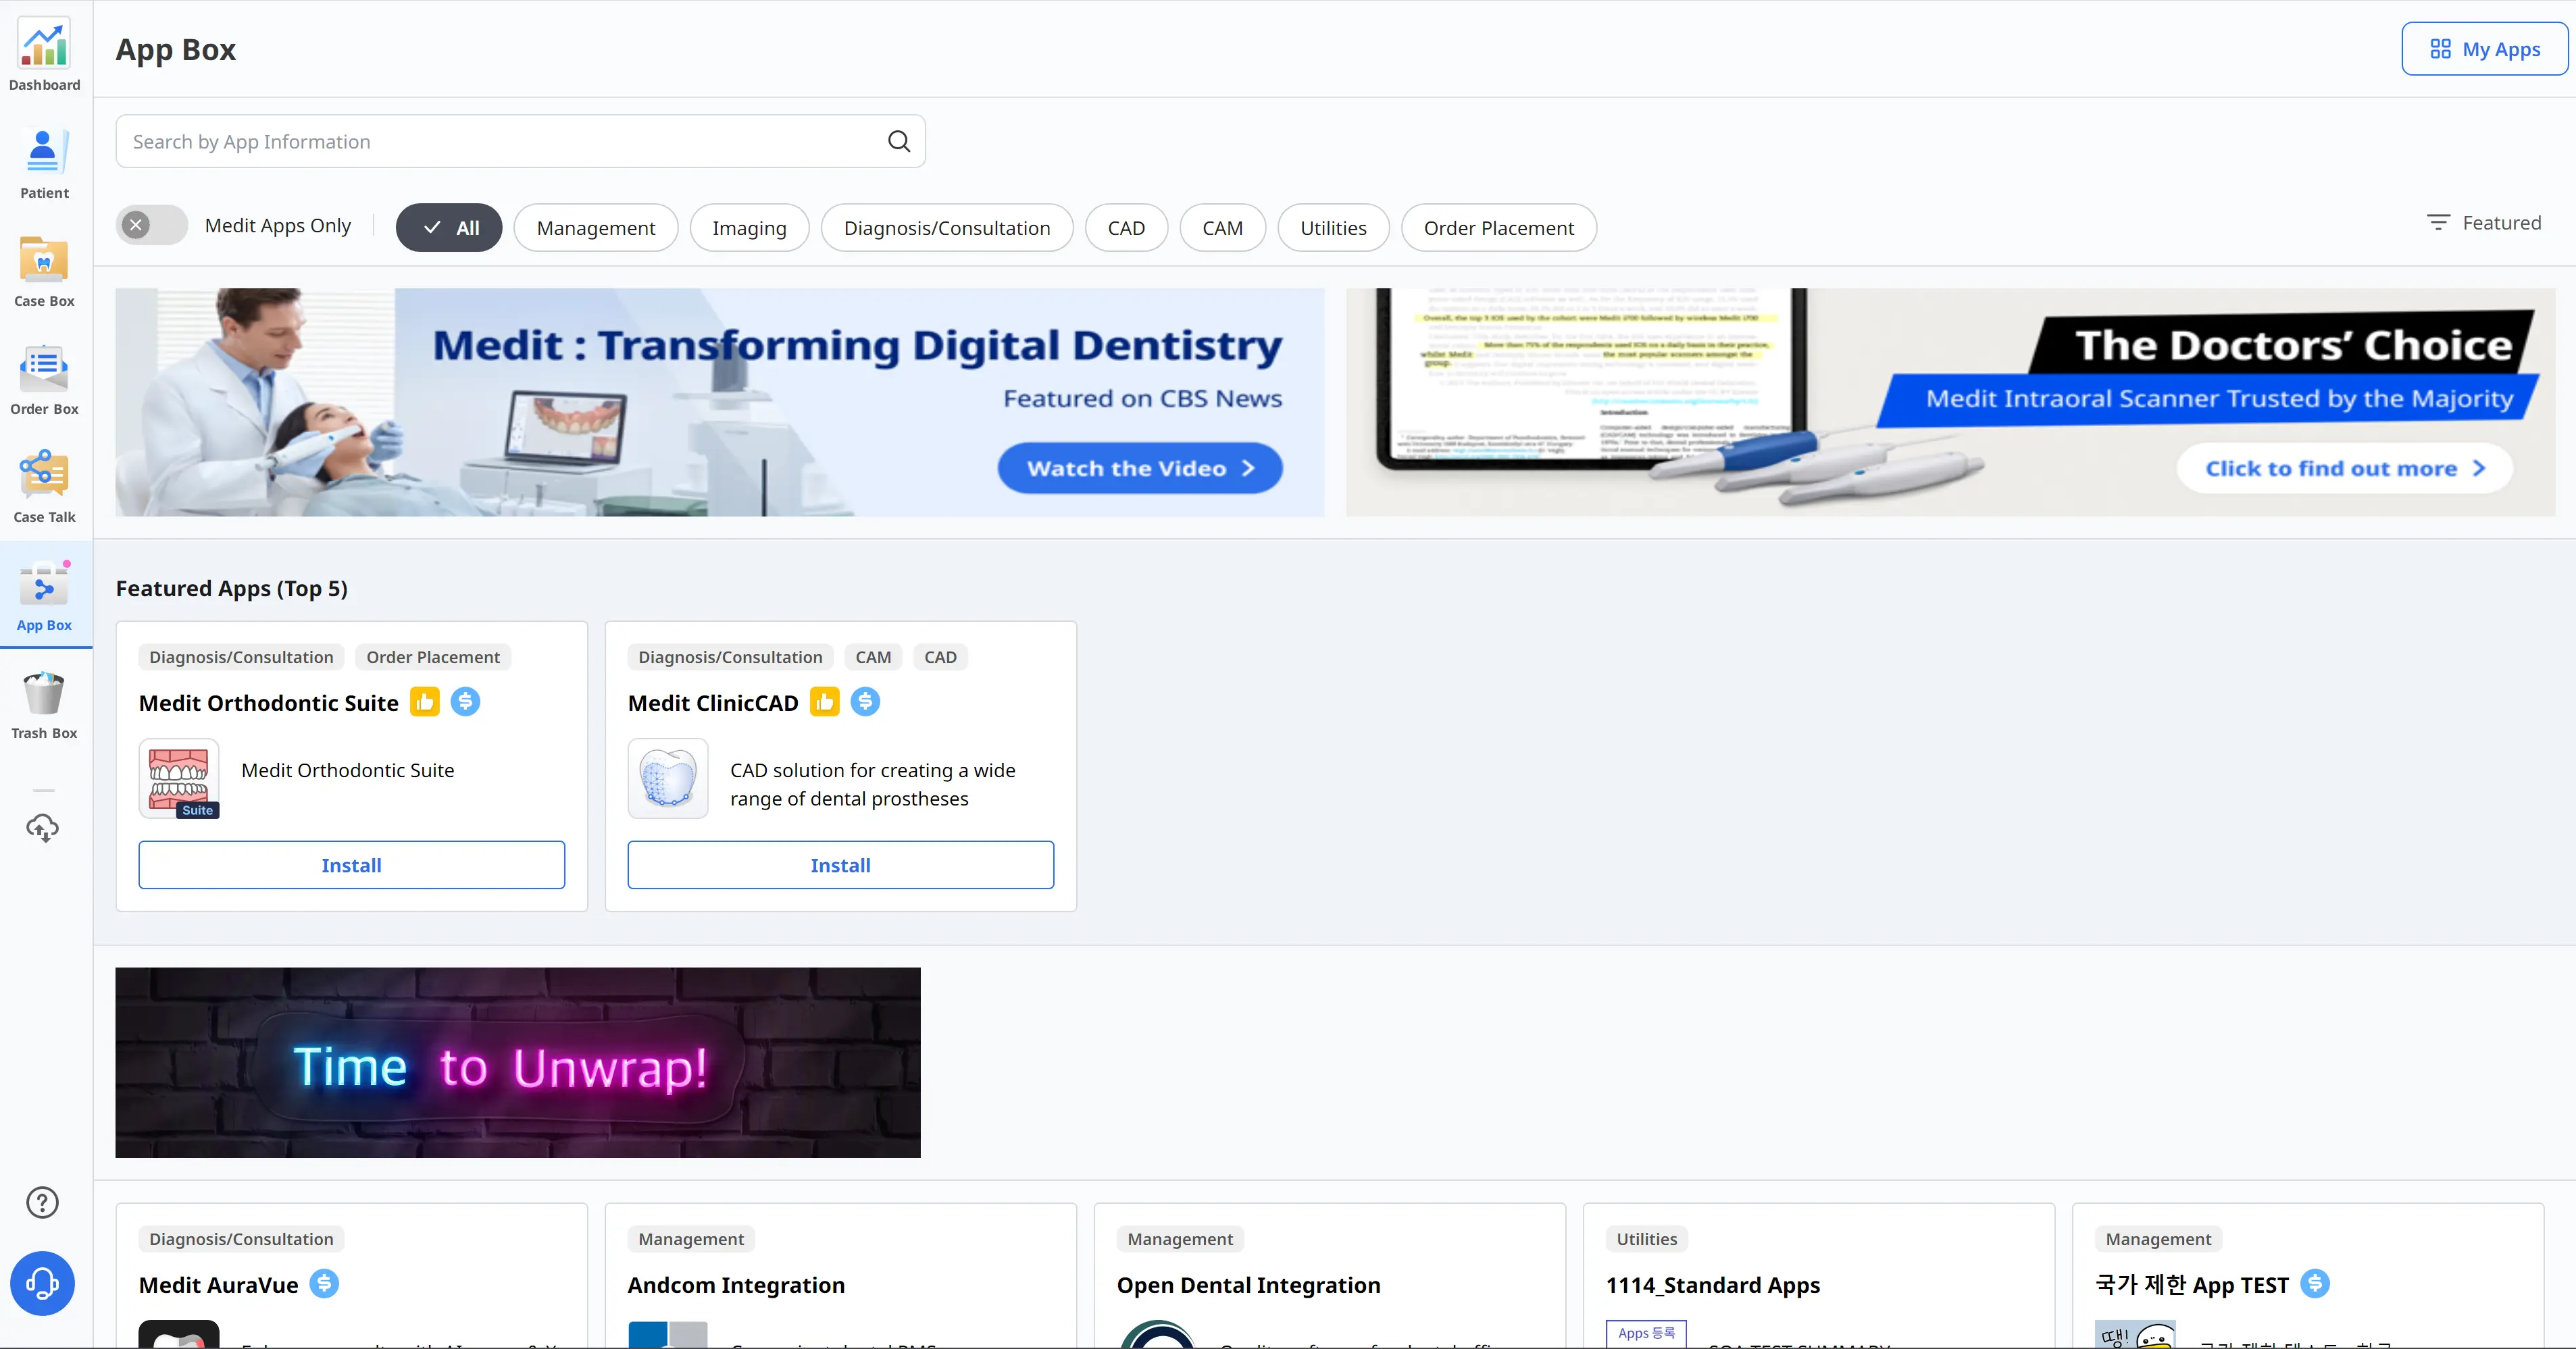2576x1349 pixels.
Task: Click thumbs-up badge on Medit ClinicCAD
Action: click(x=825, y=702)
